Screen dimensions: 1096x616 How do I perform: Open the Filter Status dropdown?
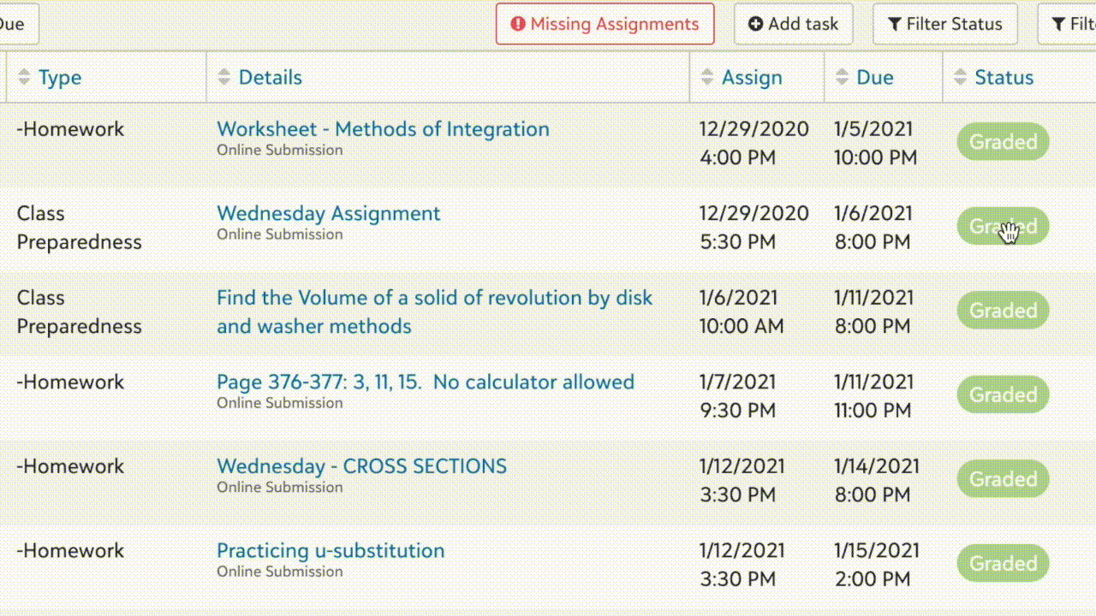(x=944, y=24)
